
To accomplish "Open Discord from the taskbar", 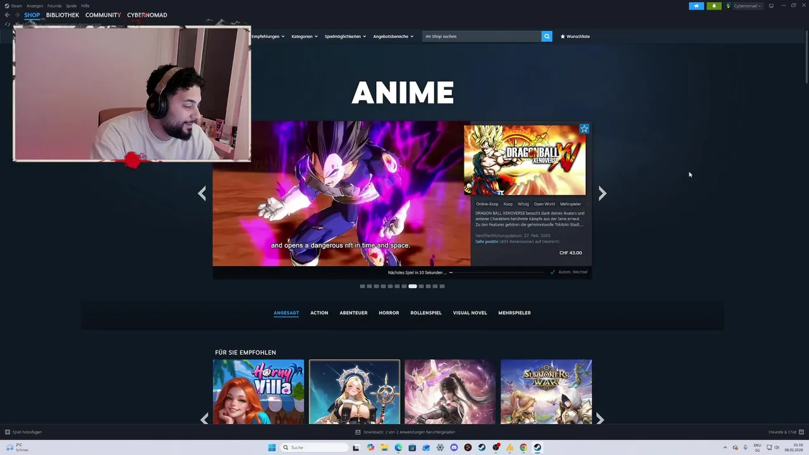I will (x=454, y=447).
